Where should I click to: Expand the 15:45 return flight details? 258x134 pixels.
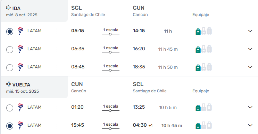(250, 125)
